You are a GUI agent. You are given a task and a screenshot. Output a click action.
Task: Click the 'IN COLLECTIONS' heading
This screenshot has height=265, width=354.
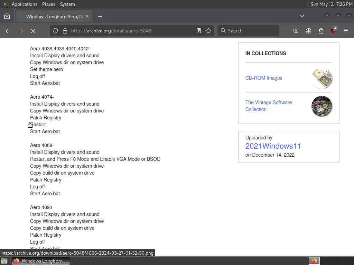click(266, 53)
